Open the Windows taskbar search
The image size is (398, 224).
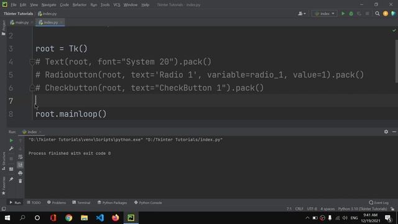click(x=22, y=218)
